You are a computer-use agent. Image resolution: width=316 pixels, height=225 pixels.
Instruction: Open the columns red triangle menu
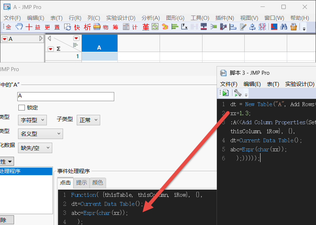pyautogui.click(x=76, y=38)
